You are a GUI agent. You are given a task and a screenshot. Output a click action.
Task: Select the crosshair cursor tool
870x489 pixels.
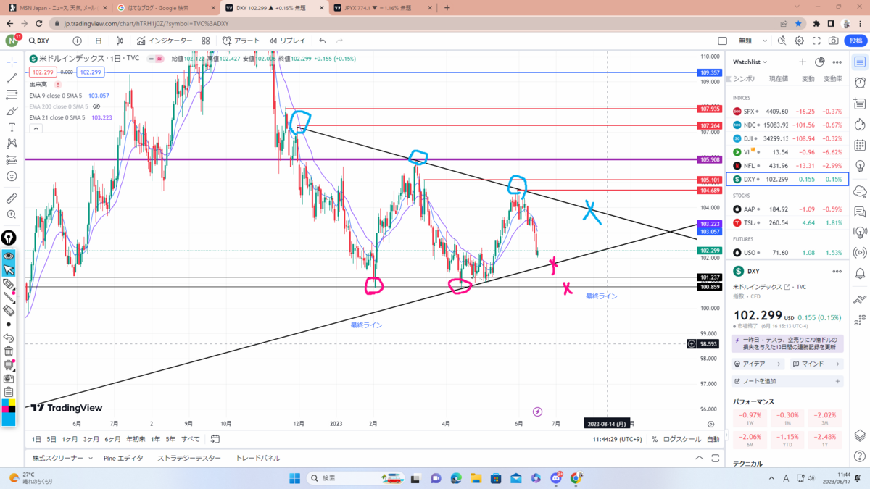(x=12, y=62)
